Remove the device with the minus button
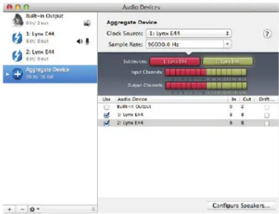Viewport: 279px width, 214px height. [22, 209]
